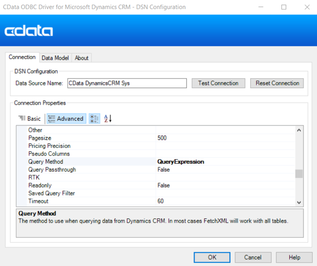Click the QueryExpression value
317x266 pixels.
coord(181,162)
